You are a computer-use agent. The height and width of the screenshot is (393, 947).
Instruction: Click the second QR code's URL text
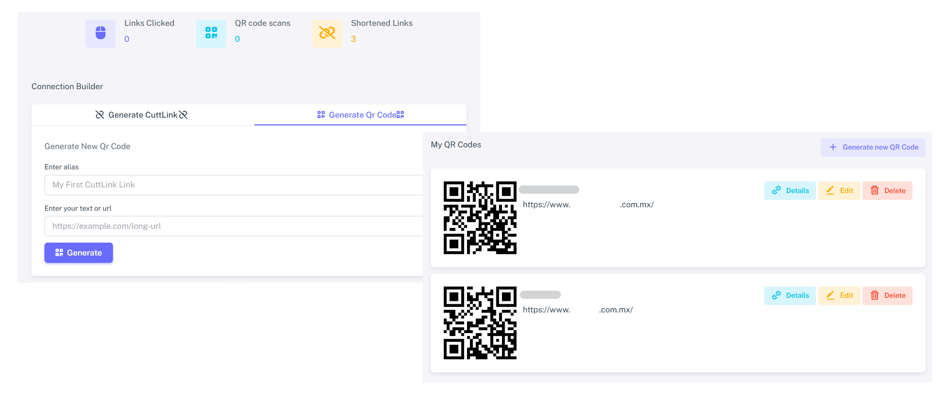578,310
